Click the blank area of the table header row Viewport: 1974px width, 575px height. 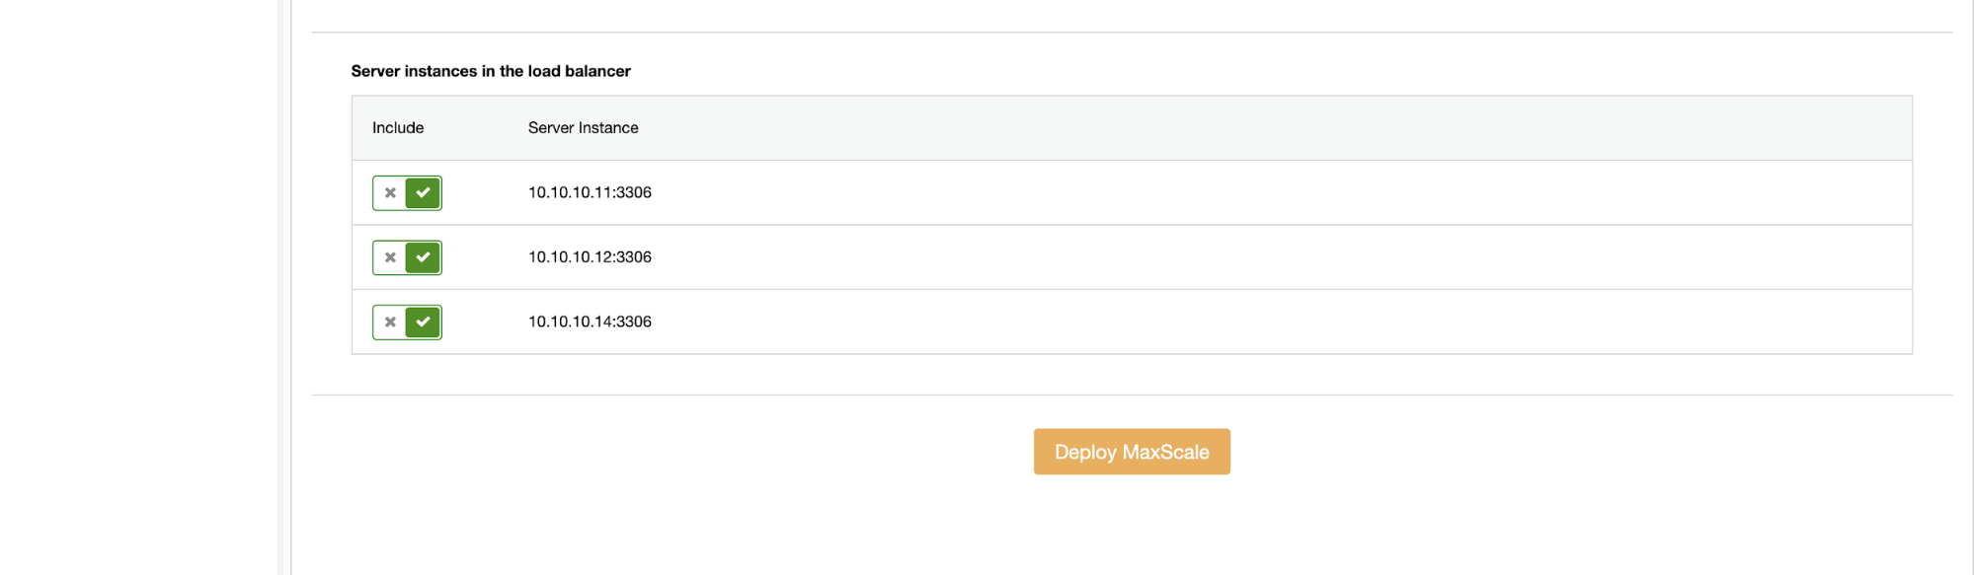point(1274,128)
